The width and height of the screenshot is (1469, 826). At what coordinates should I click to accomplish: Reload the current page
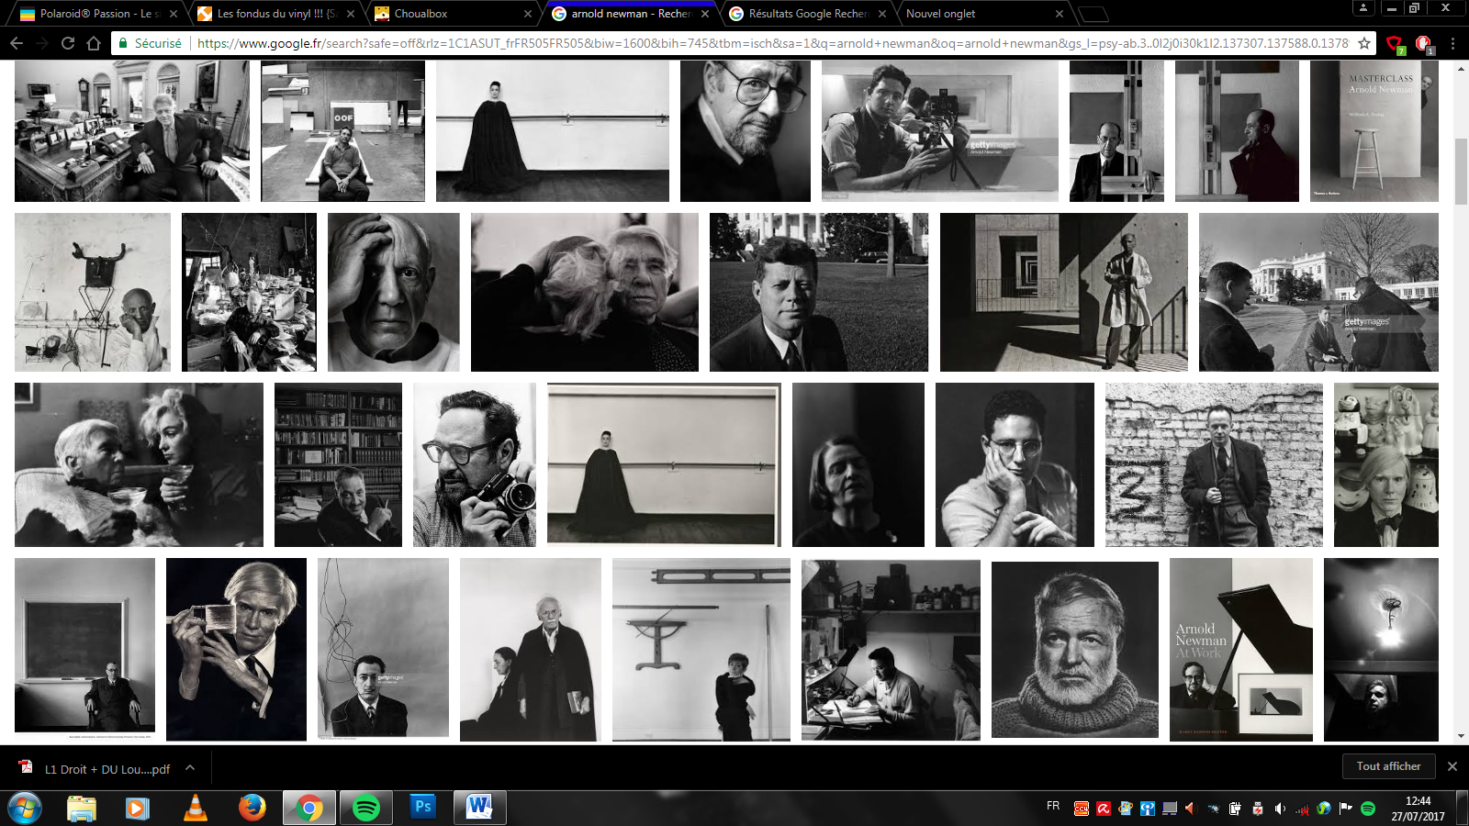click(x=68, y=43)
